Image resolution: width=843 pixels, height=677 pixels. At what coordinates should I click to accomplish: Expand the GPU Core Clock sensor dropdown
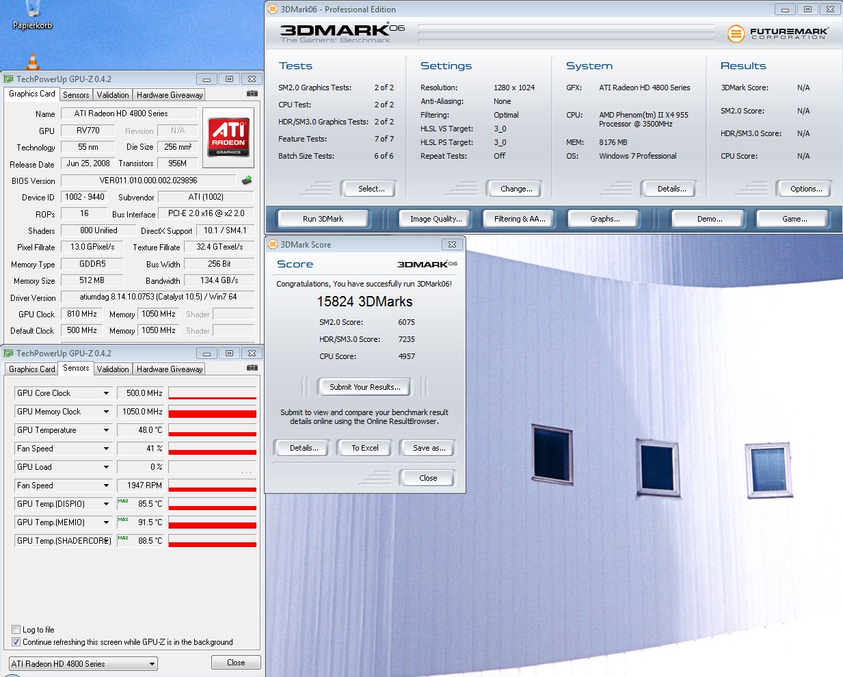pyautogui.click(x=106, y=393)
